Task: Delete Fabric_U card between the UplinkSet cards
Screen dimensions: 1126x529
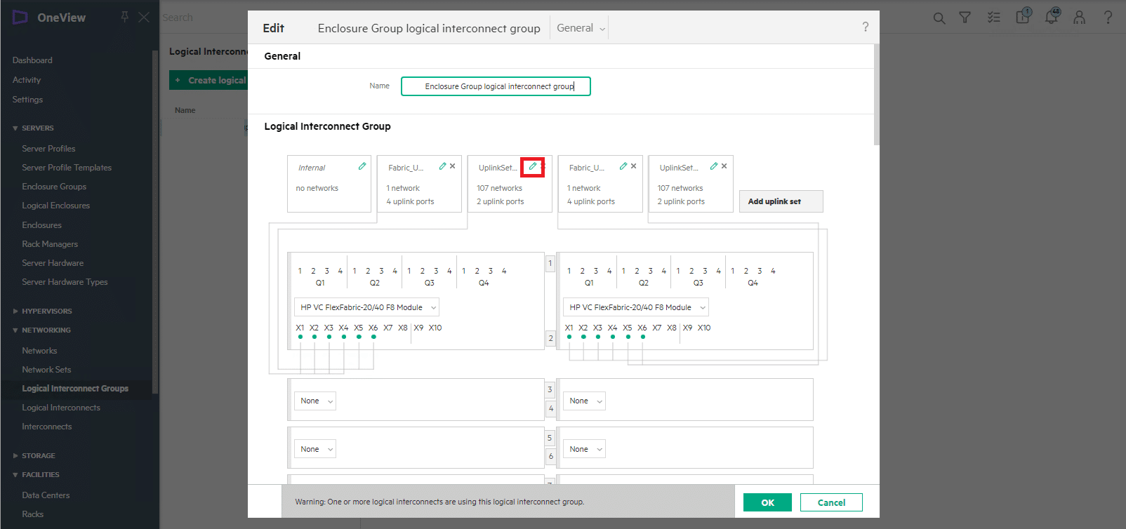Action: 633,166
